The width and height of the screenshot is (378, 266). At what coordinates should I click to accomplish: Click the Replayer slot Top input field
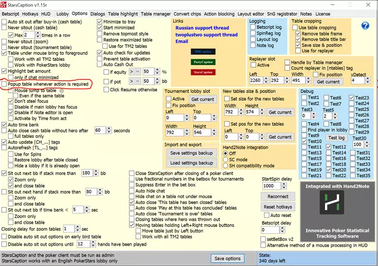click(277, 80)
